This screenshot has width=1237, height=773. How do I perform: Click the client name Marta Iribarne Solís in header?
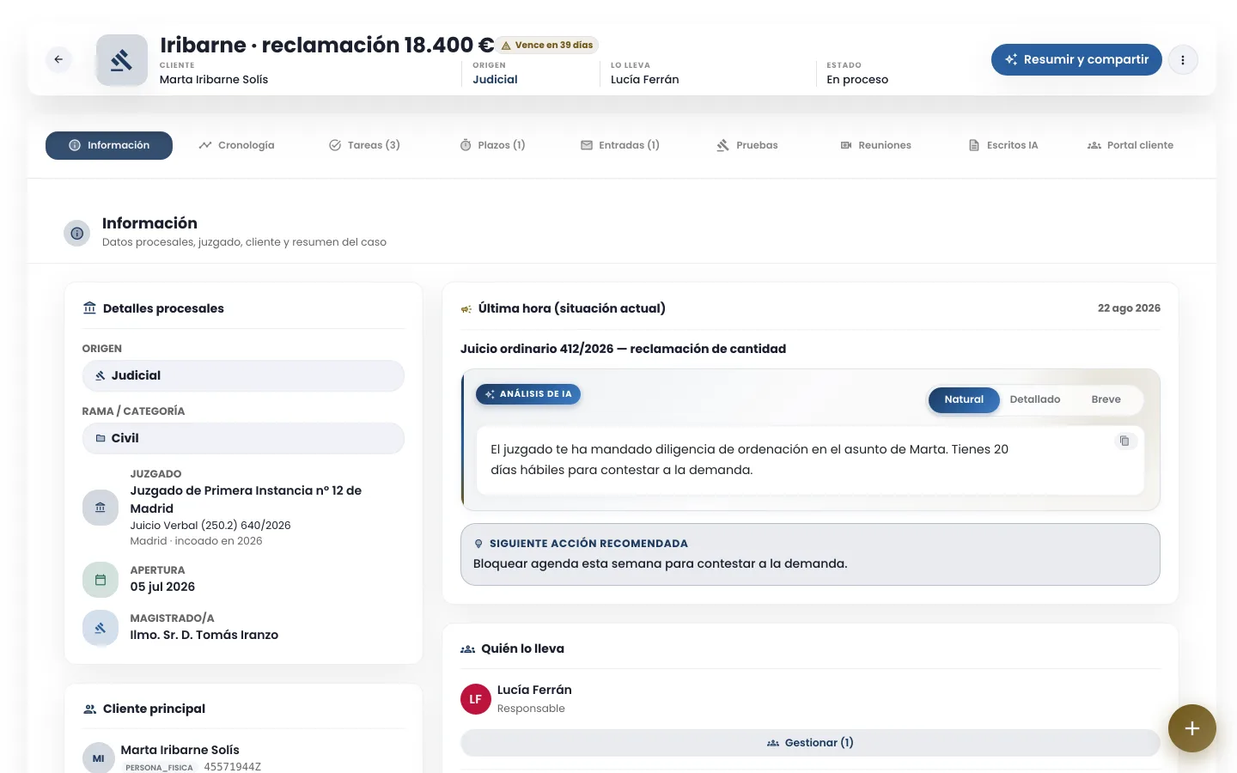coord(214,79)
